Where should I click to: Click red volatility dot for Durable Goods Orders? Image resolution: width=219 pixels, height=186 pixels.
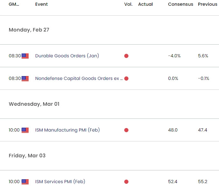126,56
